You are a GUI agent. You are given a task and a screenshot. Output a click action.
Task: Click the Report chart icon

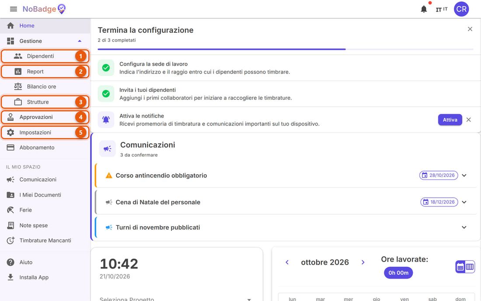[x=18, y=71]
